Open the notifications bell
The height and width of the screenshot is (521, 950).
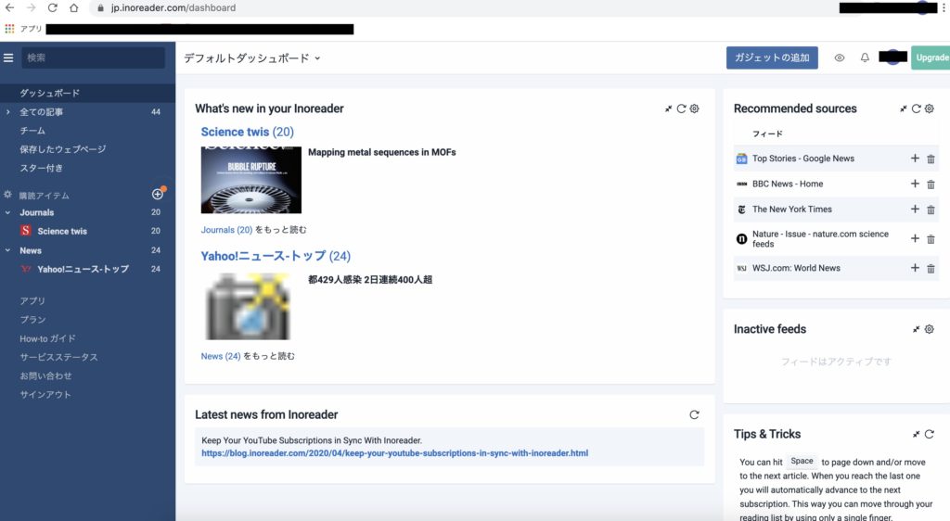coord(865,57)
